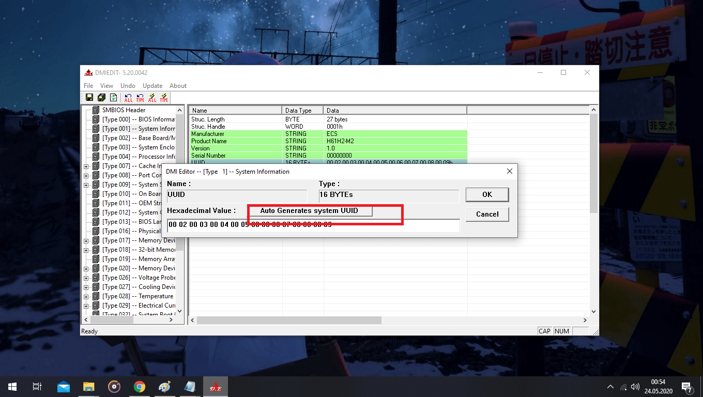Screen dimensions: 703x397
Task: Click the Save floppy disk toolbar icon
Action: (x=89, y=98)
